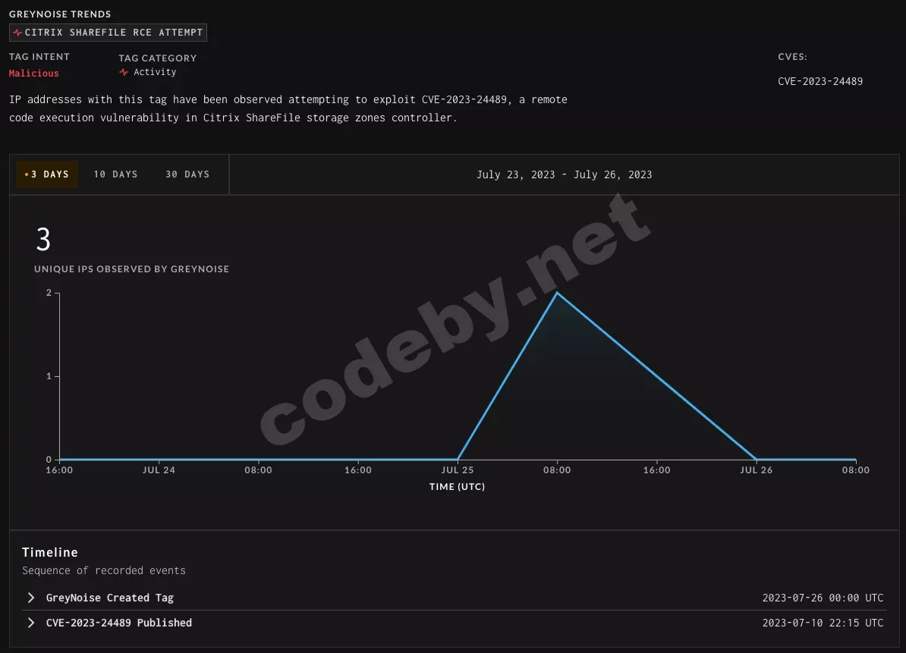Expand the CVE-2023-24489 Published entry

click(31, 623)
